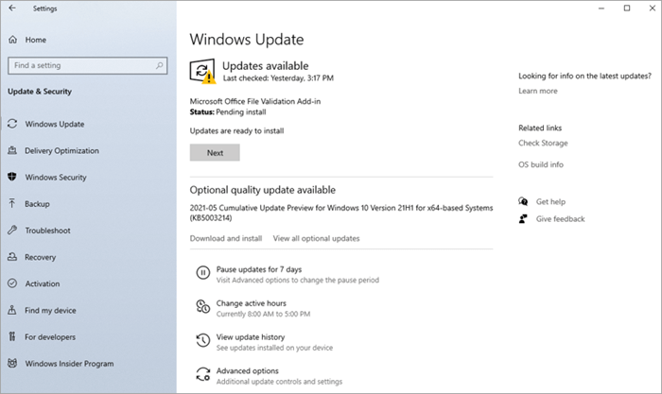
Task: Click the Recovery icon
Action: click(12, 256)
